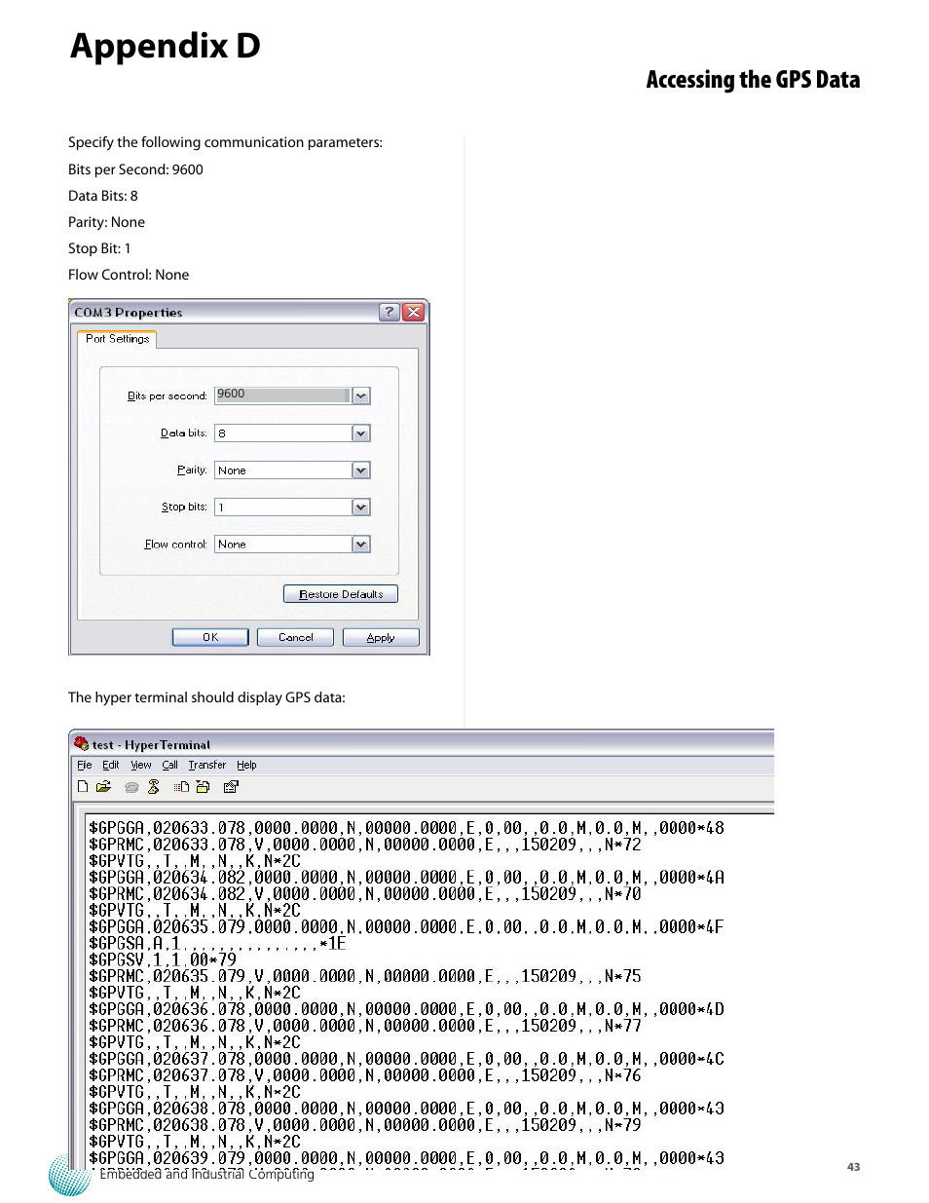929x1203 pixels.
Task: Click the $GPRMC,020638.078 terminal line
Action: coord(364,1125)
